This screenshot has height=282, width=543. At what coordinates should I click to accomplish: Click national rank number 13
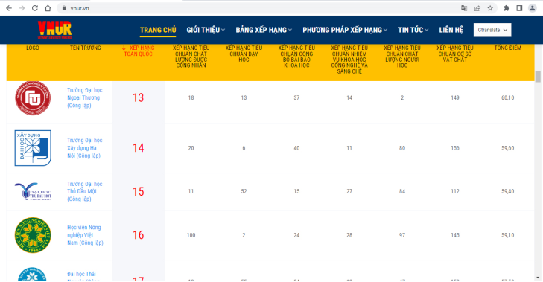[x=139, y=98]
